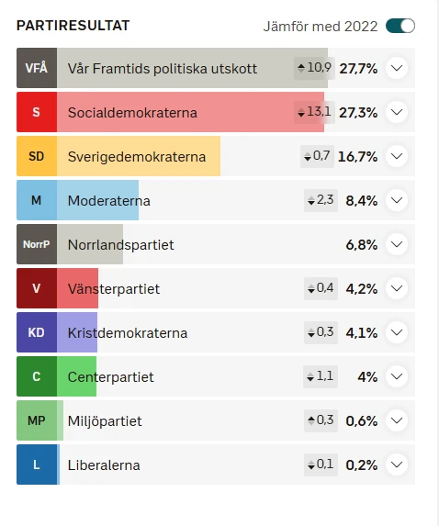The width and height of the screenshot is (439, 526).
Task: Click the NorrP party badge
Action: click(37, 244)
